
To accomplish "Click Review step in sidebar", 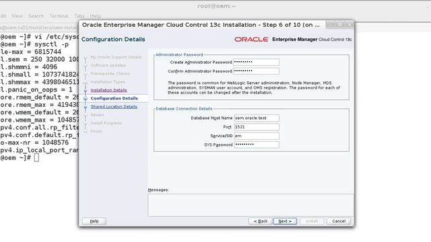I will pos(97,115).
